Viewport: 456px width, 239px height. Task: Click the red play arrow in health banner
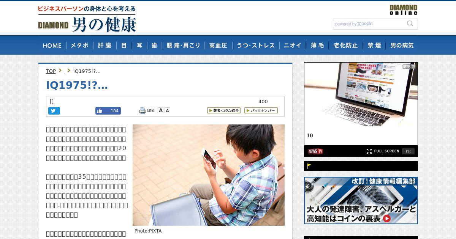(x=387, y=219)
